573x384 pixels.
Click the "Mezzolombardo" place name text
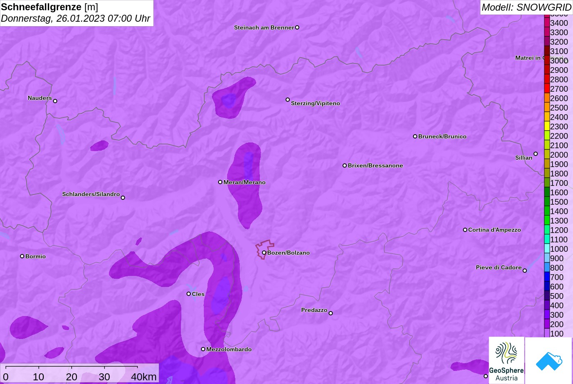pyautogui.click(x=229, y=349)
